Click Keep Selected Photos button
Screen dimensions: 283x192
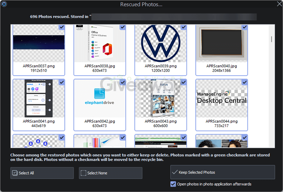[222, 172]
